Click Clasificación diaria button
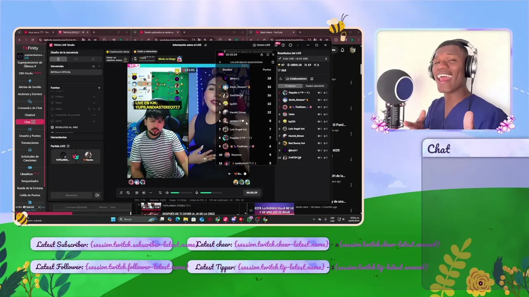 118,52
